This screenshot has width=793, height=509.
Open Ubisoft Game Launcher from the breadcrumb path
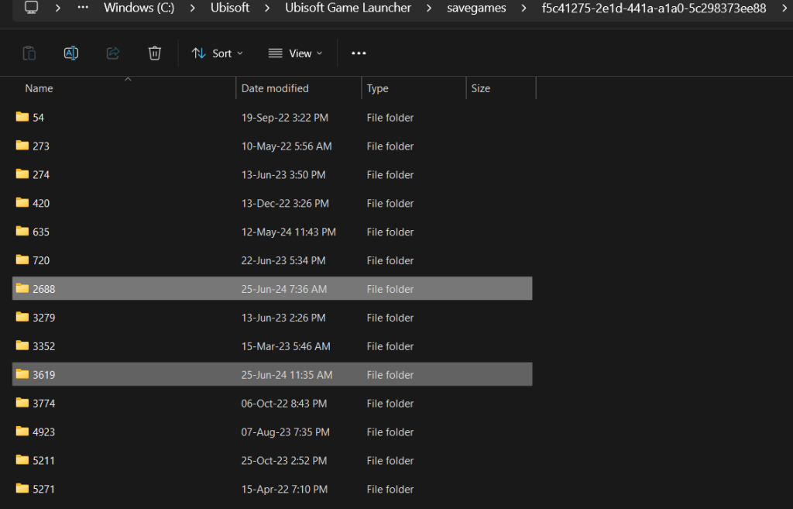click(347, 8)
